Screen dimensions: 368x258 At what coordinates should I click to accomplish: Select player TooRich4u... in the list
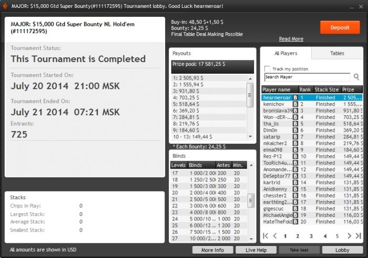click(x=312, y=163)
